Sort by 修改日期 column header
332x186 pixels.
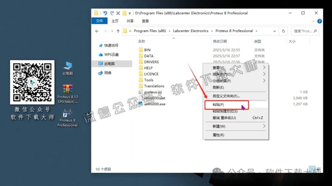coord(220,41)
